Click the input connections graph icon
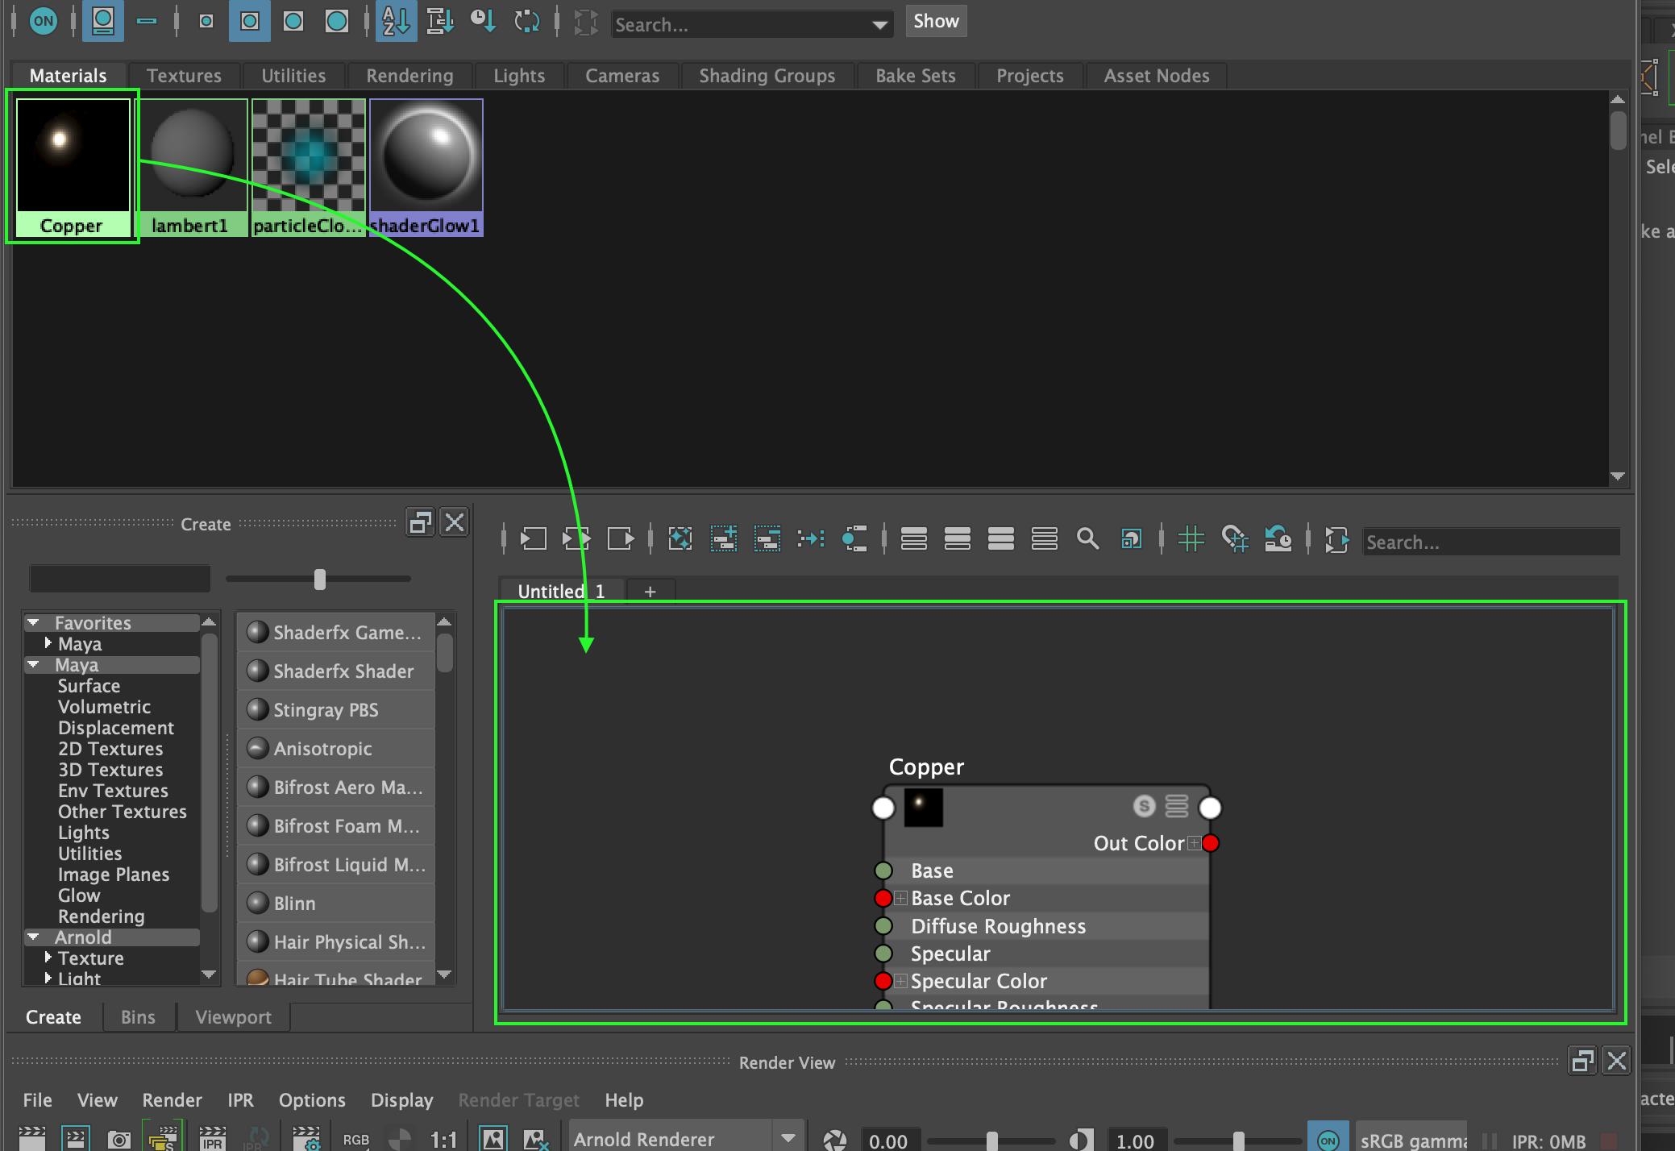 [x=533, y=538]
